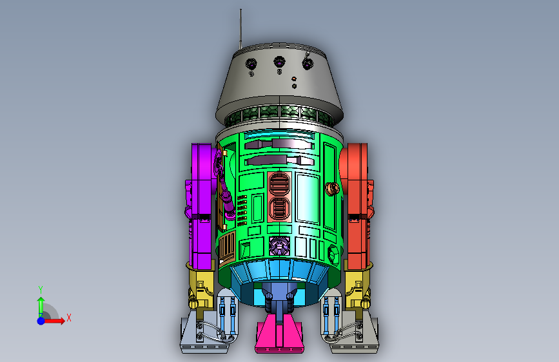Select the purple left leg of the droid

click(201, 207)
